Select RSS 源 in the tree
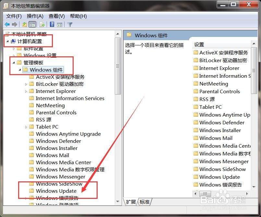261x217 pixels. point(44,120)
